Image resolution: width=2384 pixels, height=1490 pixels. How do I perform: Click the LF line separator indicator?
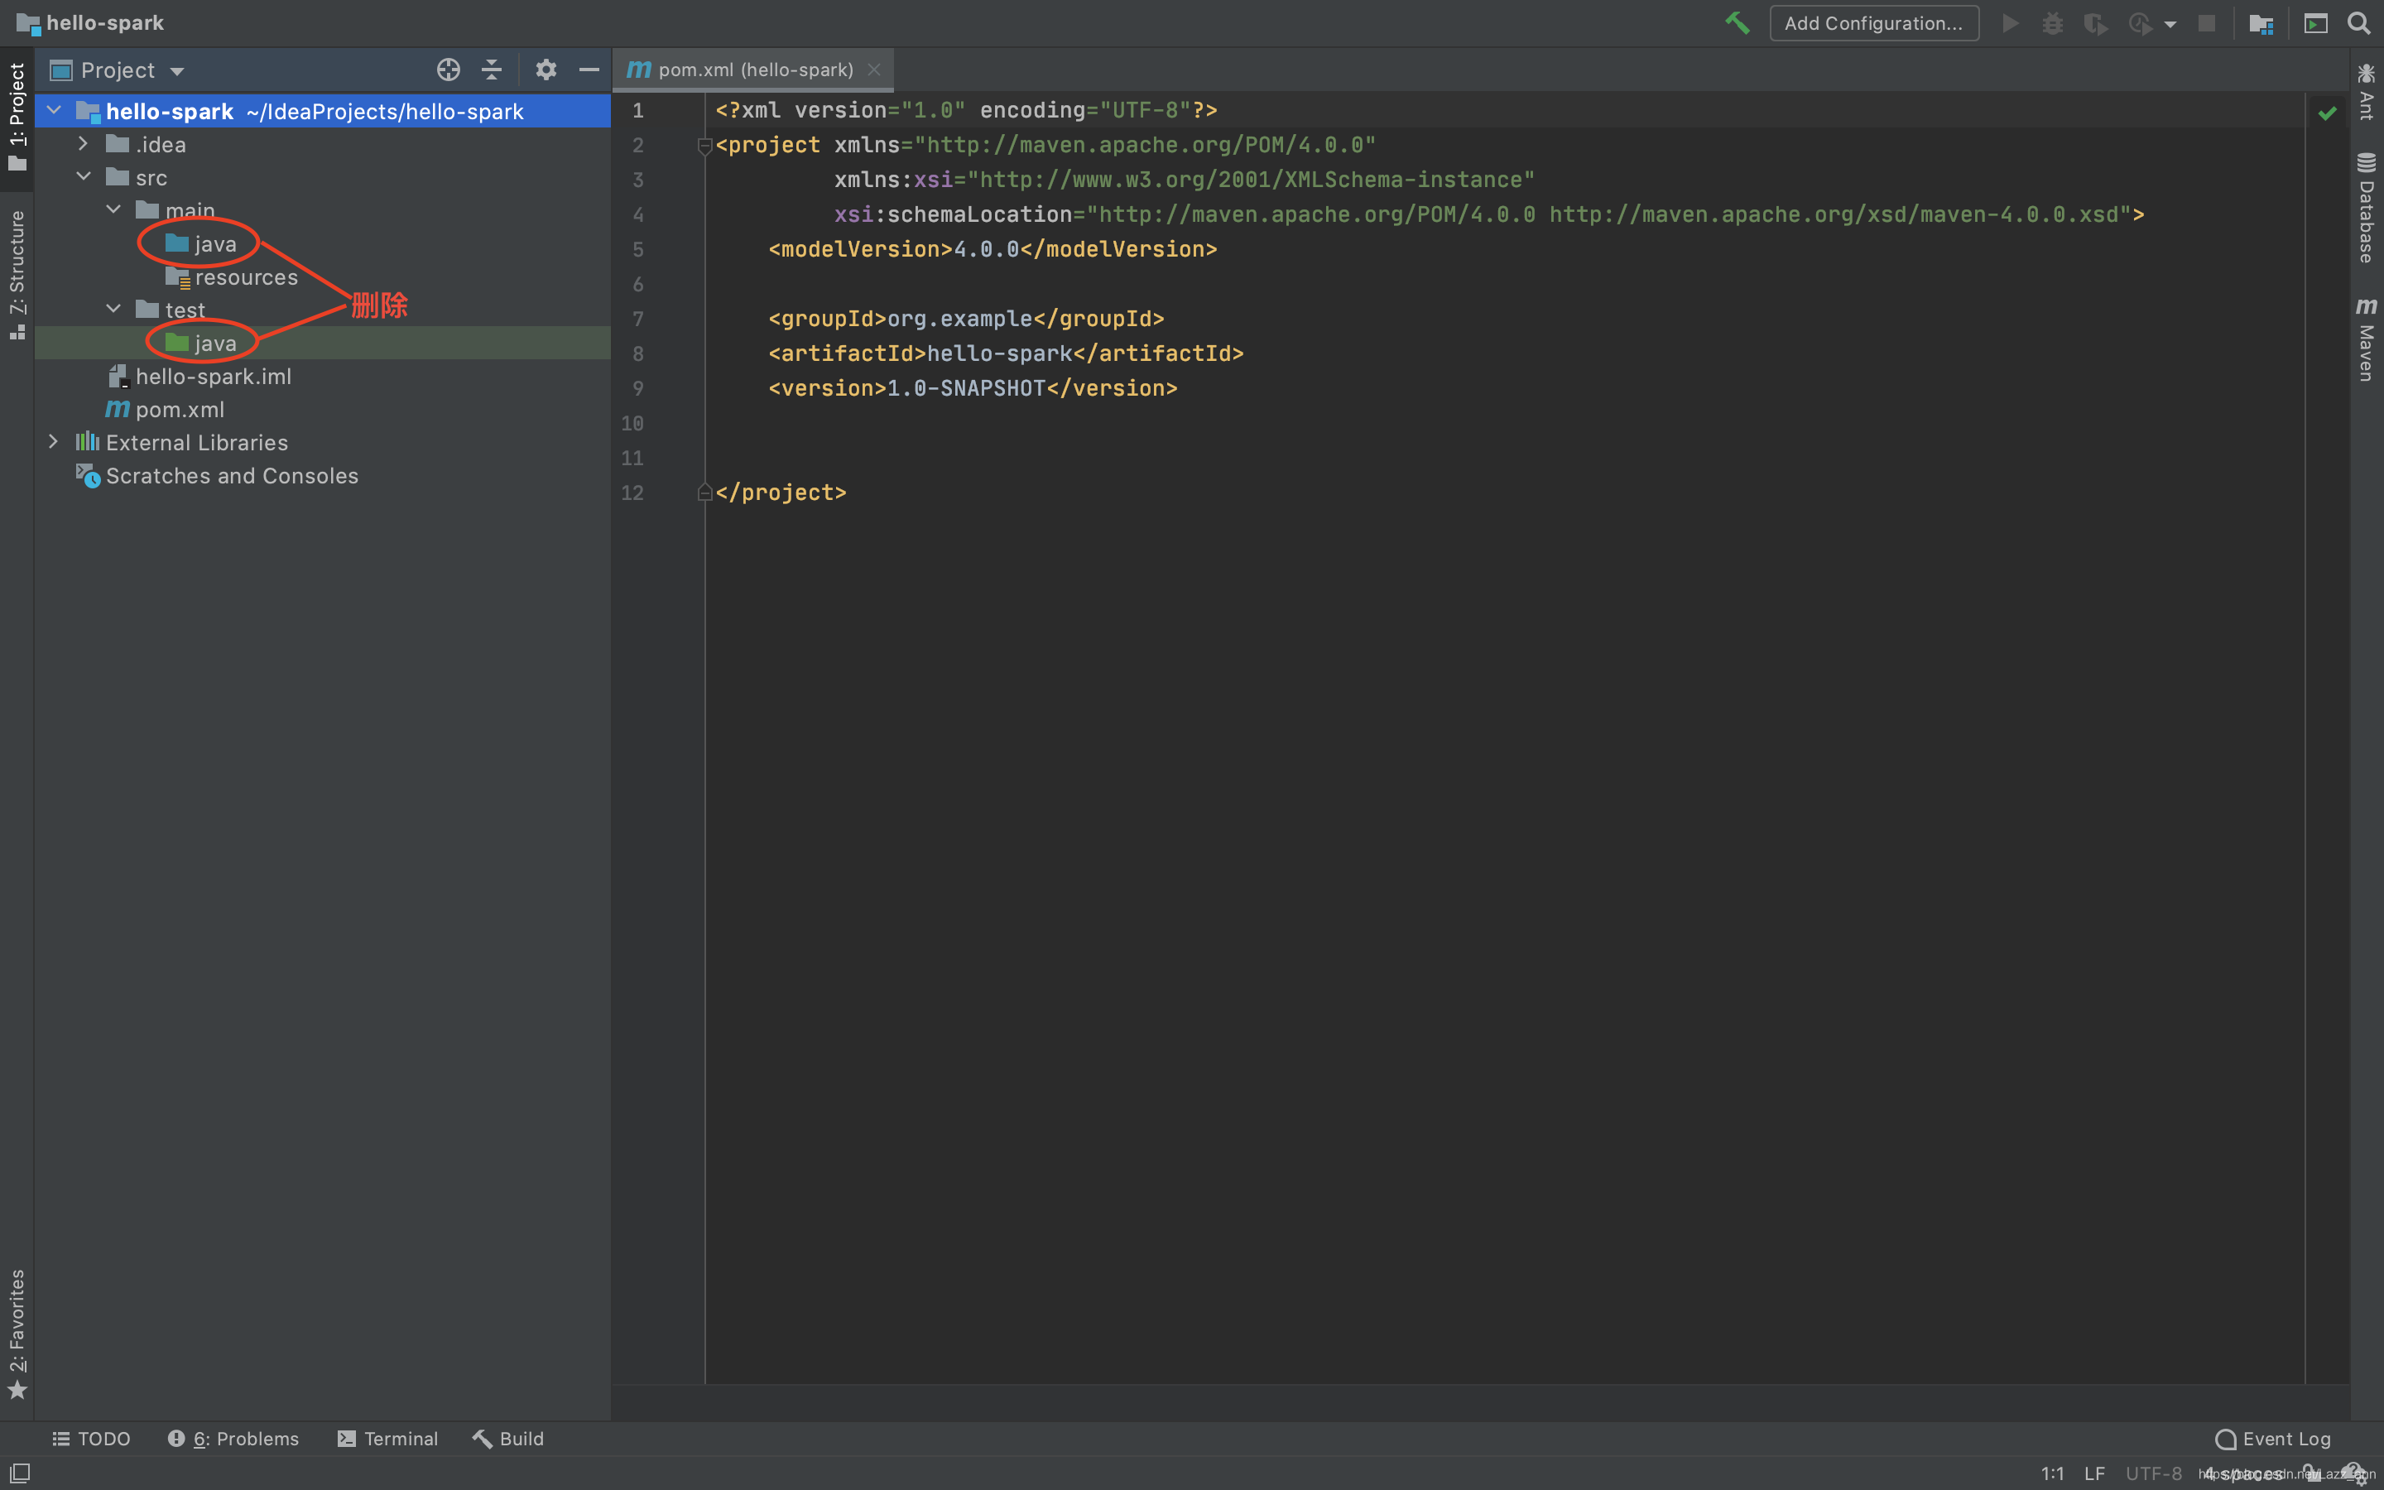[x=2094, y=1473]
